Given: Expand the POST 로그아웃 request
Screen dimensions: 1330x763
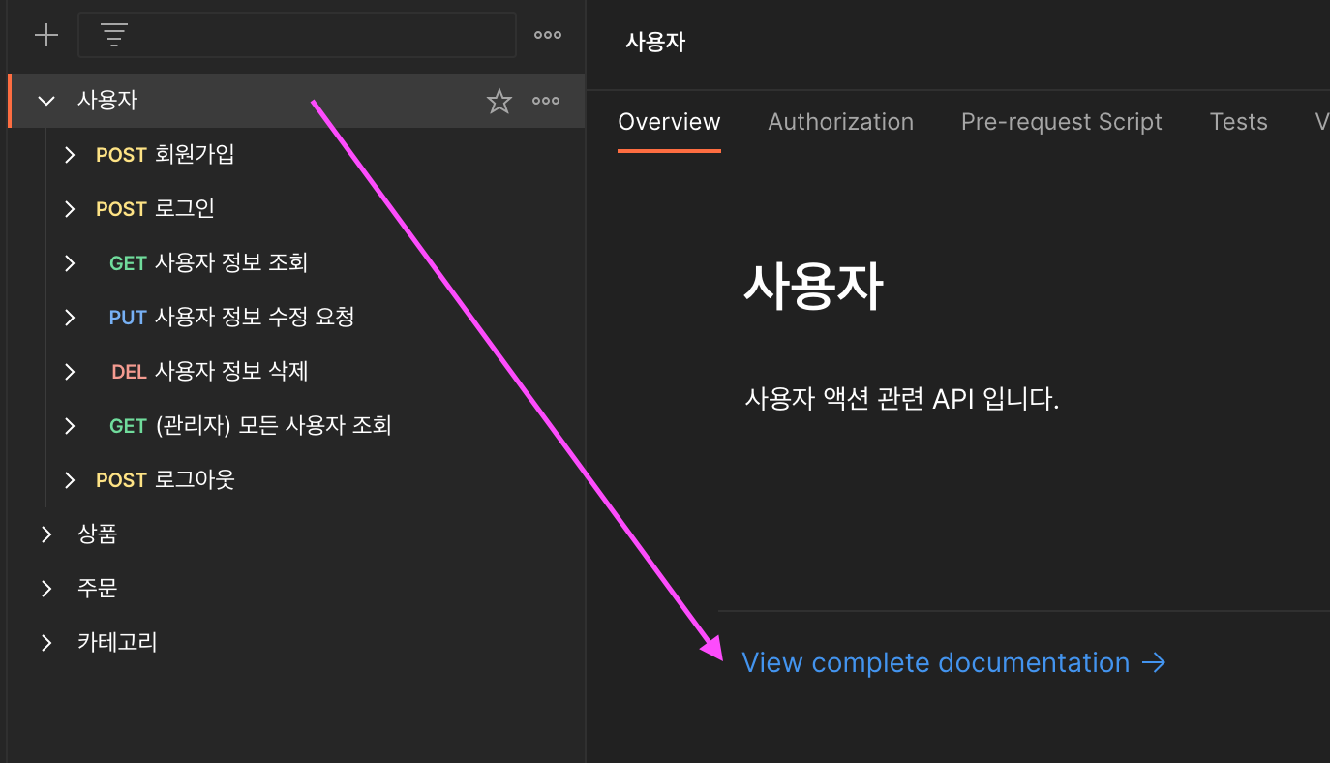Looking at the screenshot, I should pos(70,480).
